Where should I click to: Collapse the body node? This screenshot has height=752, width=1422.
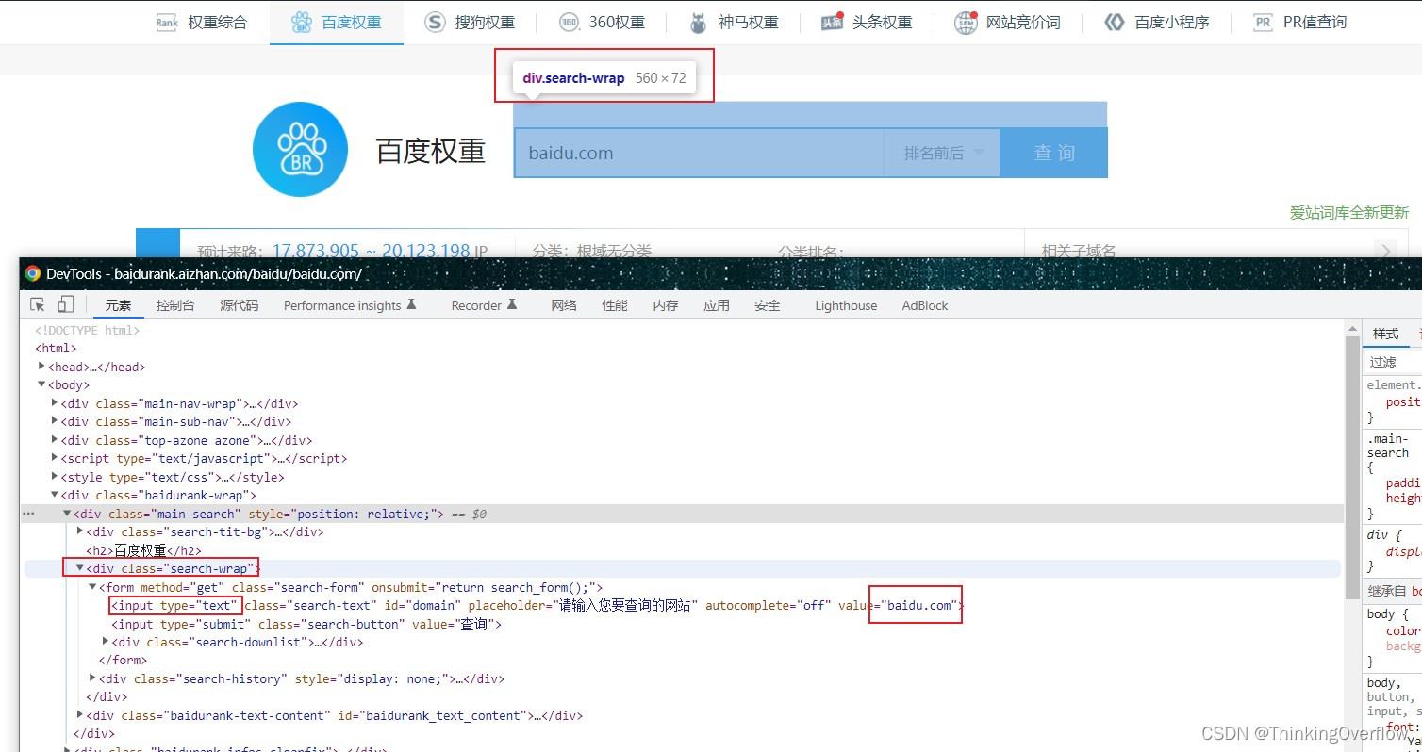click(41, 384)
